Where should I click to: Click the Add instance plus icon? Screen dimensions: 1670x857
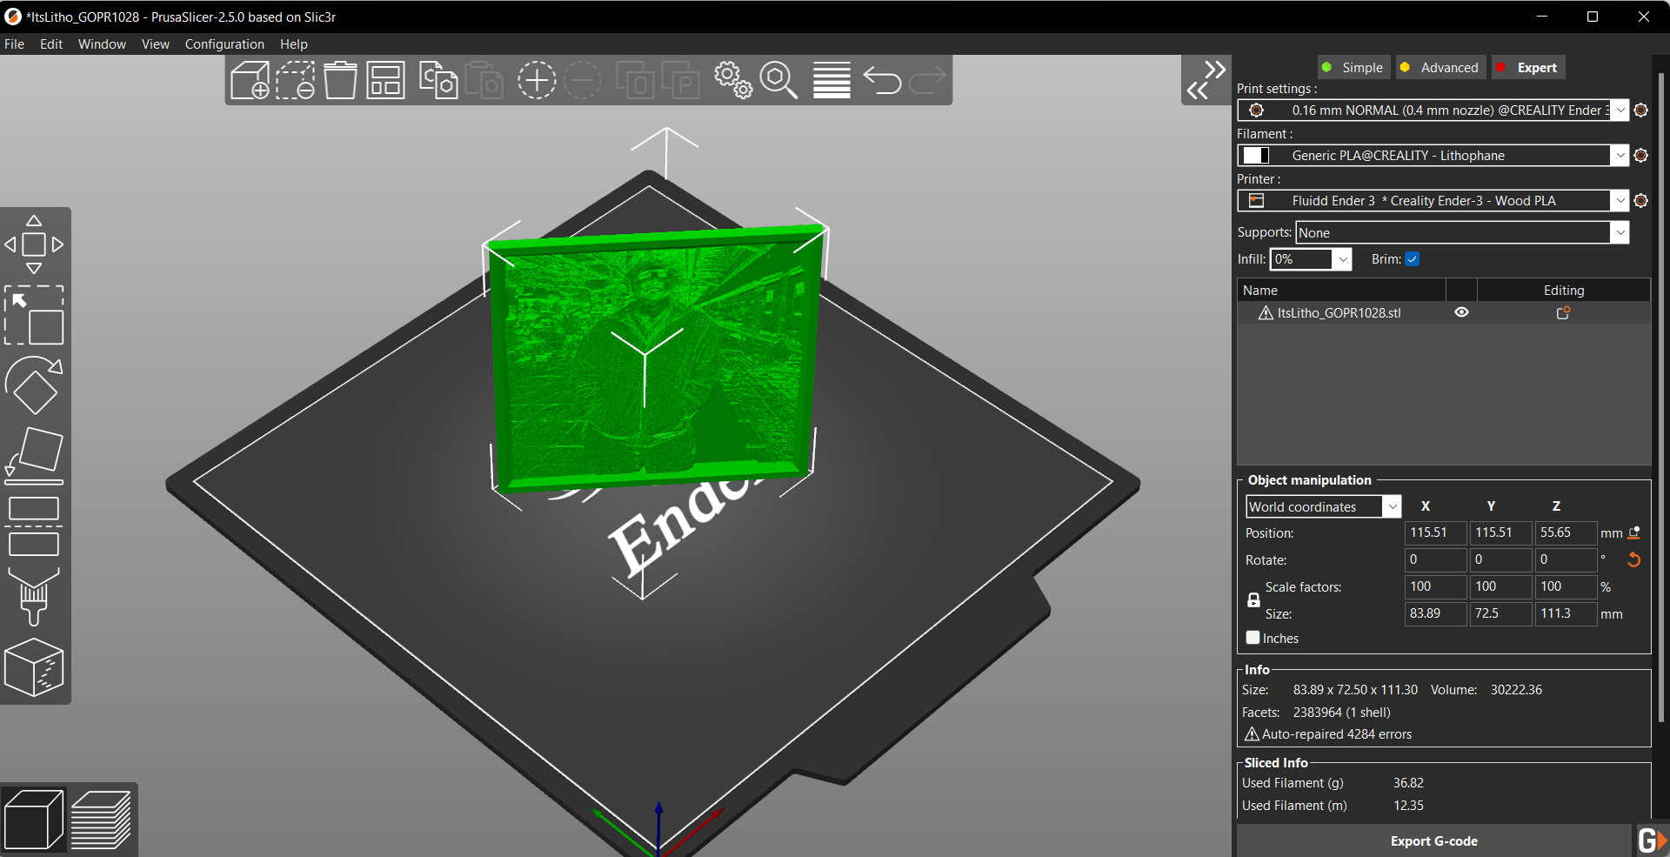[x=537, y=80]
